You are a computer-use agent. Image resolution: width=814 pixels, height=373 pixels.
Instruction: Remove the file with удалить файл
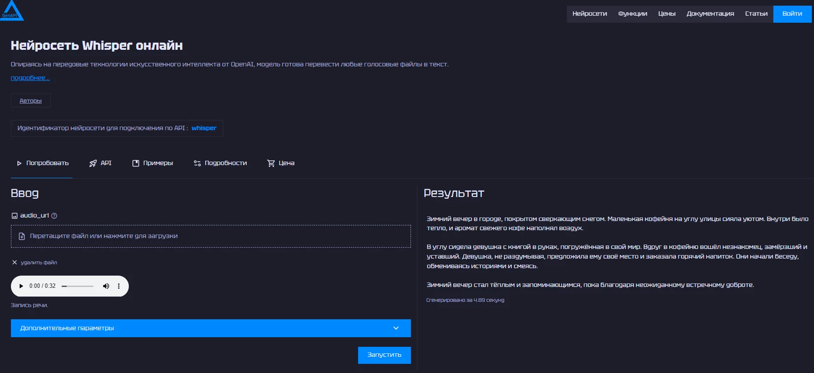(x=34, y=262)
